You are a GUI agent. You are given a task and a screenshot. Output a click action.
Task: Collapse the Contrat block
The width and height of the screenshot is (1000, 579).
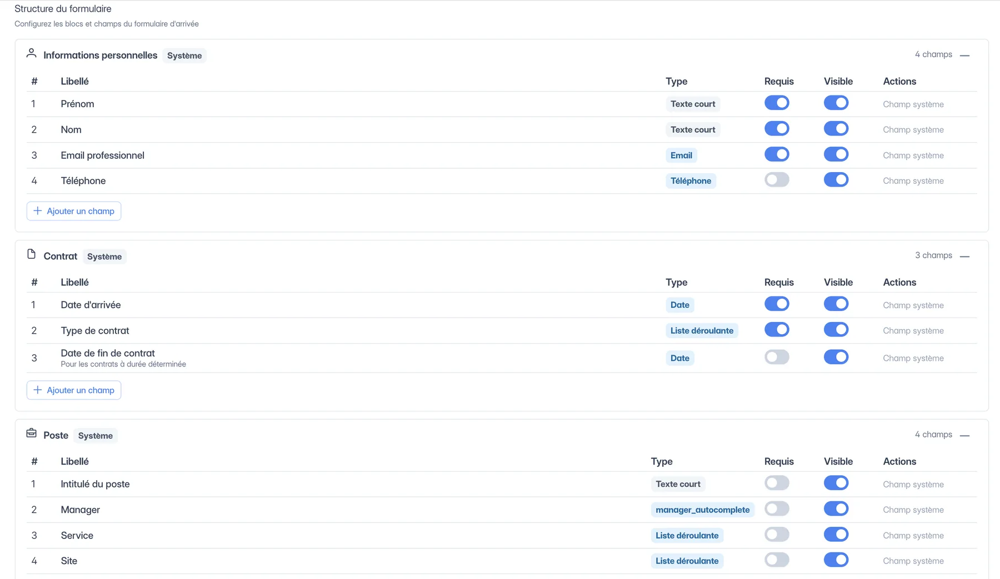[964, 256]
